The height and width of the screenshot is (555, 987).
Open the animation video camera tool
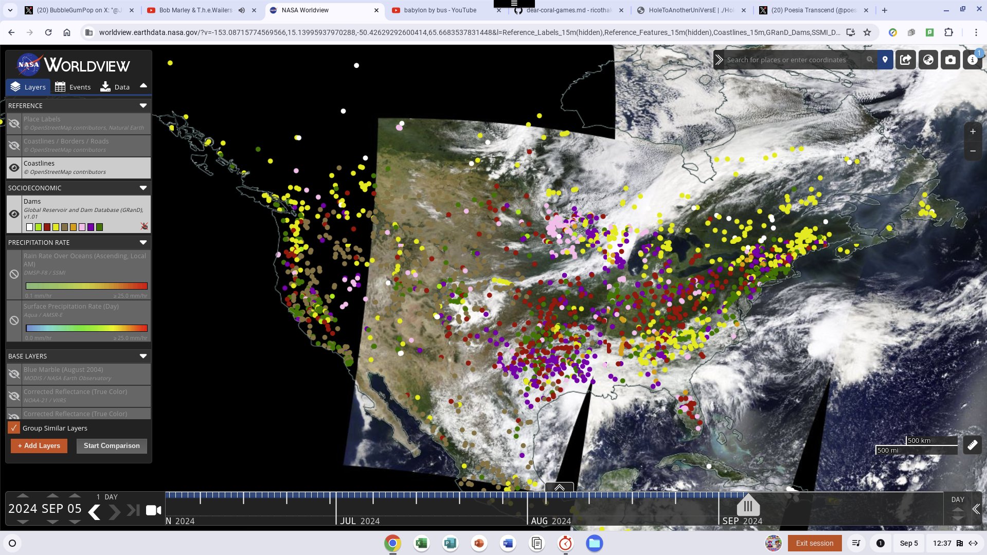coord(153,510)
